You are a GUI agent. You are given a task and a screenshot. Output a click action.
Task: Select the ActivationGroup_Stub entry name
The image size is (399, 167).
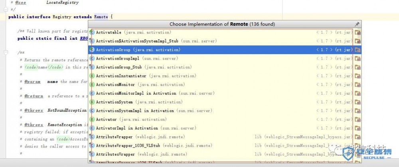click(119, 67)
